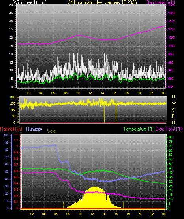Click barometer axis value "1000"
The image size is (184, 219).
coord(171,46)
